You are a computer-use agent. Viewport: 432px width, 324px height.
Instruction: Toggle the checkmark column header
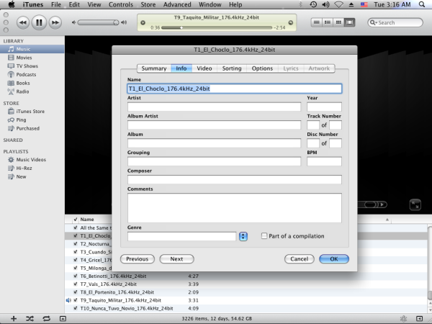coord(75,220)
